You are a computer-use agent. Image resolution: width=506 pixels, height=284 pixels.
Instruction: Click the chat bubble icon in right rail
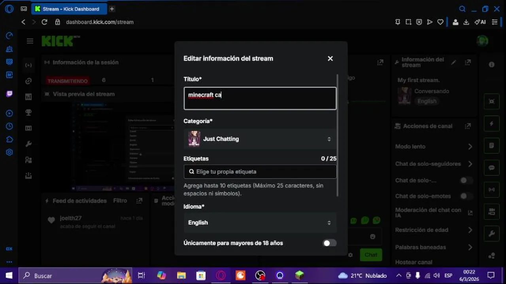click(491, 168)
